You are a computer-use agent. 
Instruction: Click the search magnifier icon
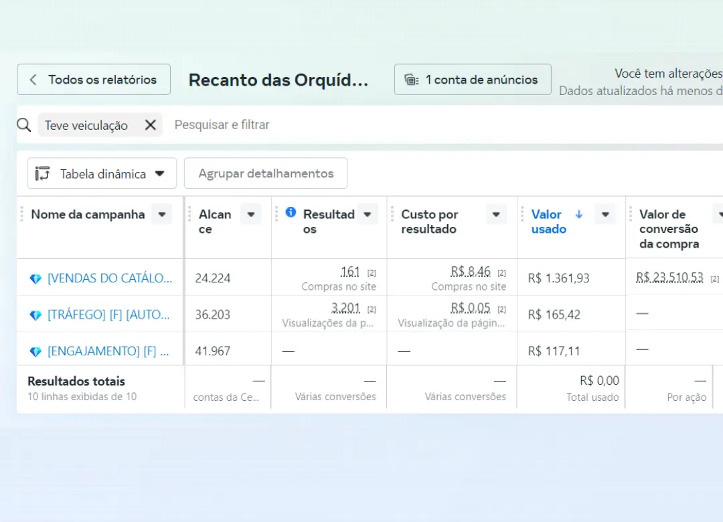[x=24, y=125]
